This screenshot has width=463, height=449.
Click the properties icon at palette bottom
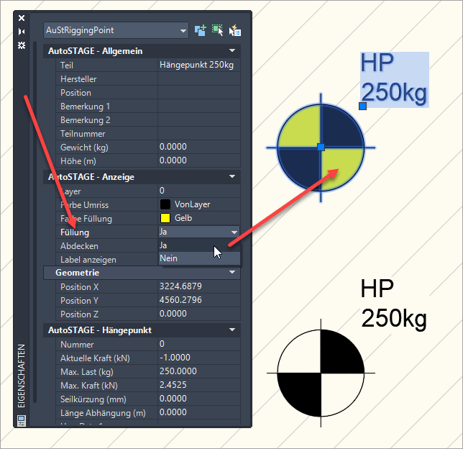tap(22, 419)
